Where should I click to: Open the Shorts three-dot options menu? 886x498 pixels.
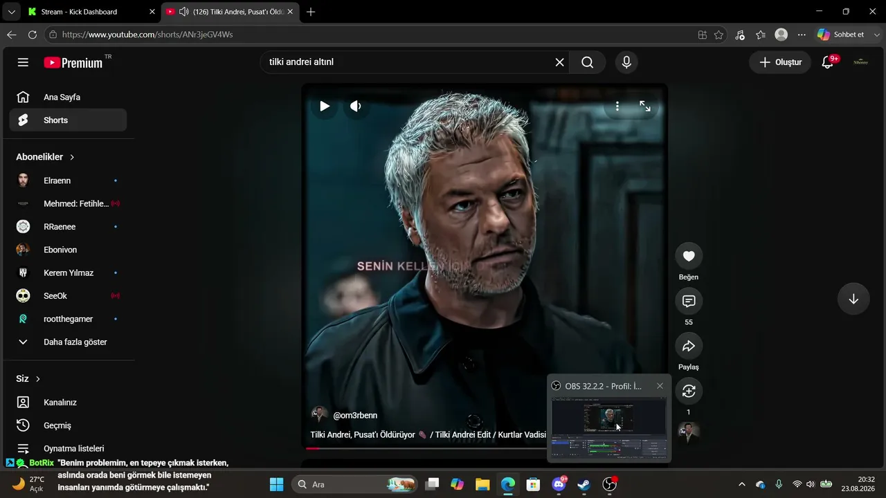[x=617, y=106]
